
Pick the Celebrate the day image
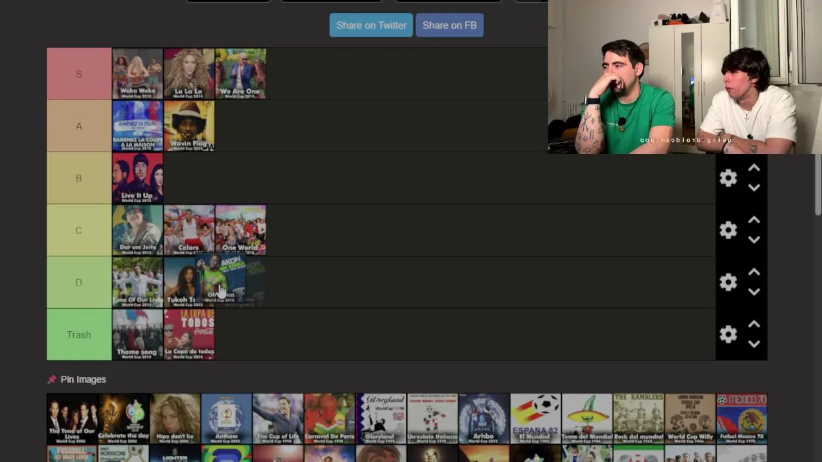123,418
